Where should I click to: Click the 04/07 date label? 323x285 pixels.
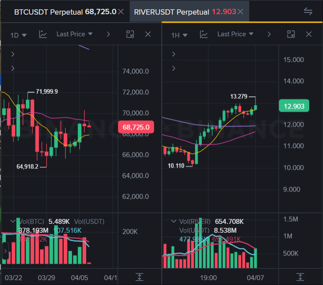tap(255, 278)
